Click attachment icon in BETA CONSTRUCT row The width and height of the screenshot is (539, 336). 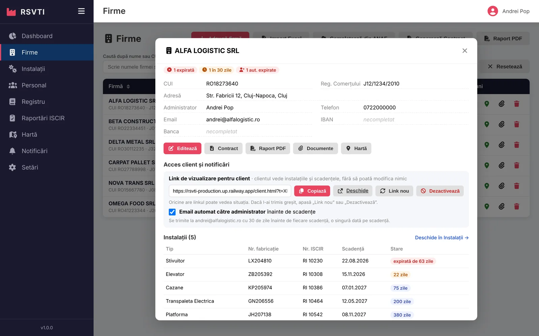pyautogui.click(x=502, y=124)
